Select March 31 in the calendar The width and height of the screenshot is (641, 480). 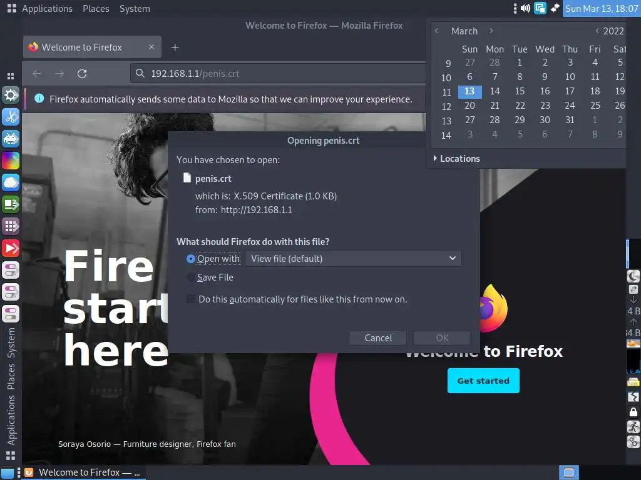pyautogui.click(x=570, y=119)
